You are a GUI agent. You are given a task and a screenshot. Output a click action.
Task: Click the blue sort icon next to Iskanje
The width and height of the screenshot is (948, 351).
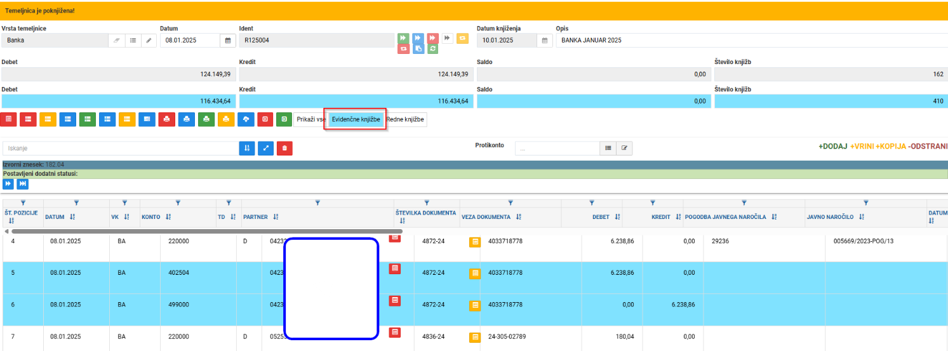coord(247,148)
